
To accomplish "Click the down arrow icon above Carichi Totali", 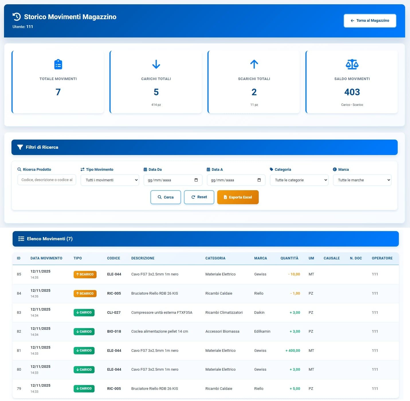I will pos(156,64).
